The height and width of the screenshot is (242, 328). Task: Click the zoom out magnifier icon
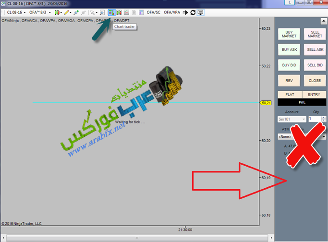coord(84,12)
